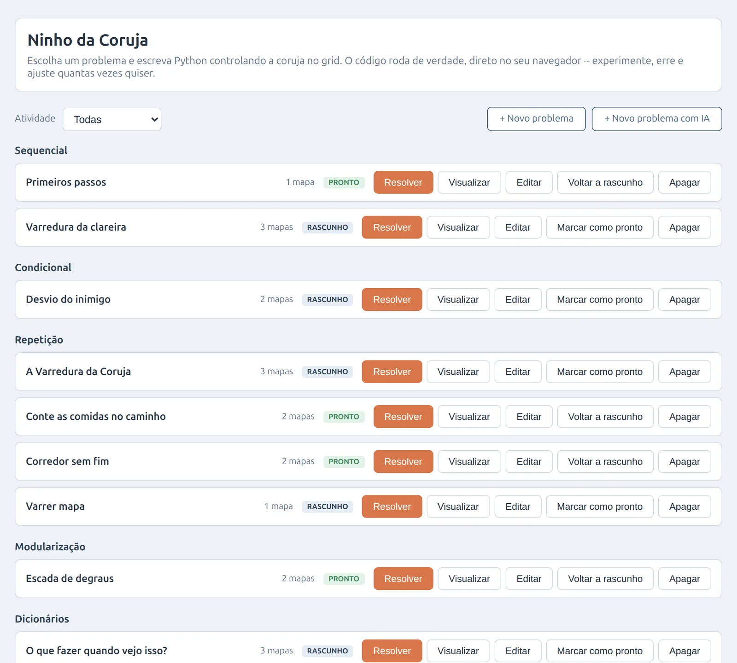Open the Atividade filter dropdown

[112, 119]
